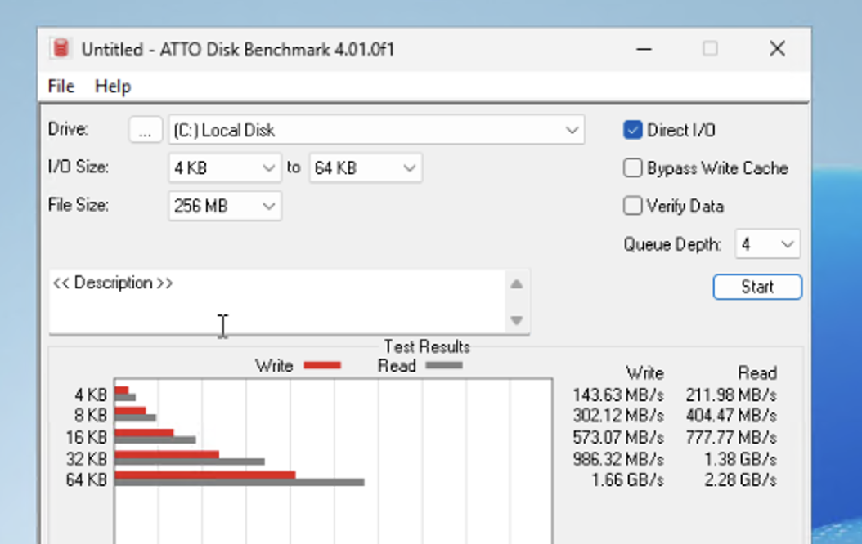Enable Bypass Write Cache checkbox
Image resolution: width=862 pixels, height=544 pixels.
point(633,168)
